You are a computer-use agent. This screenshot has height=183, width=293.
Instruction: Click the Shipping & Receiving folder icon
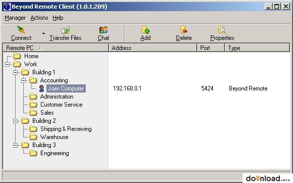tap(33, 129)
